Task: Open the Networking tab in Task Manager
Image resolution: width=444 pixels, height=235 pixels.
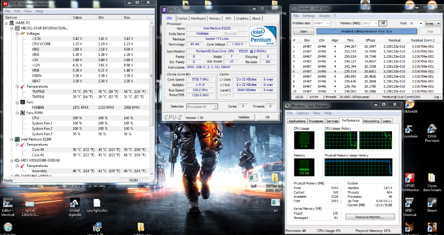Action: (371, 121)
